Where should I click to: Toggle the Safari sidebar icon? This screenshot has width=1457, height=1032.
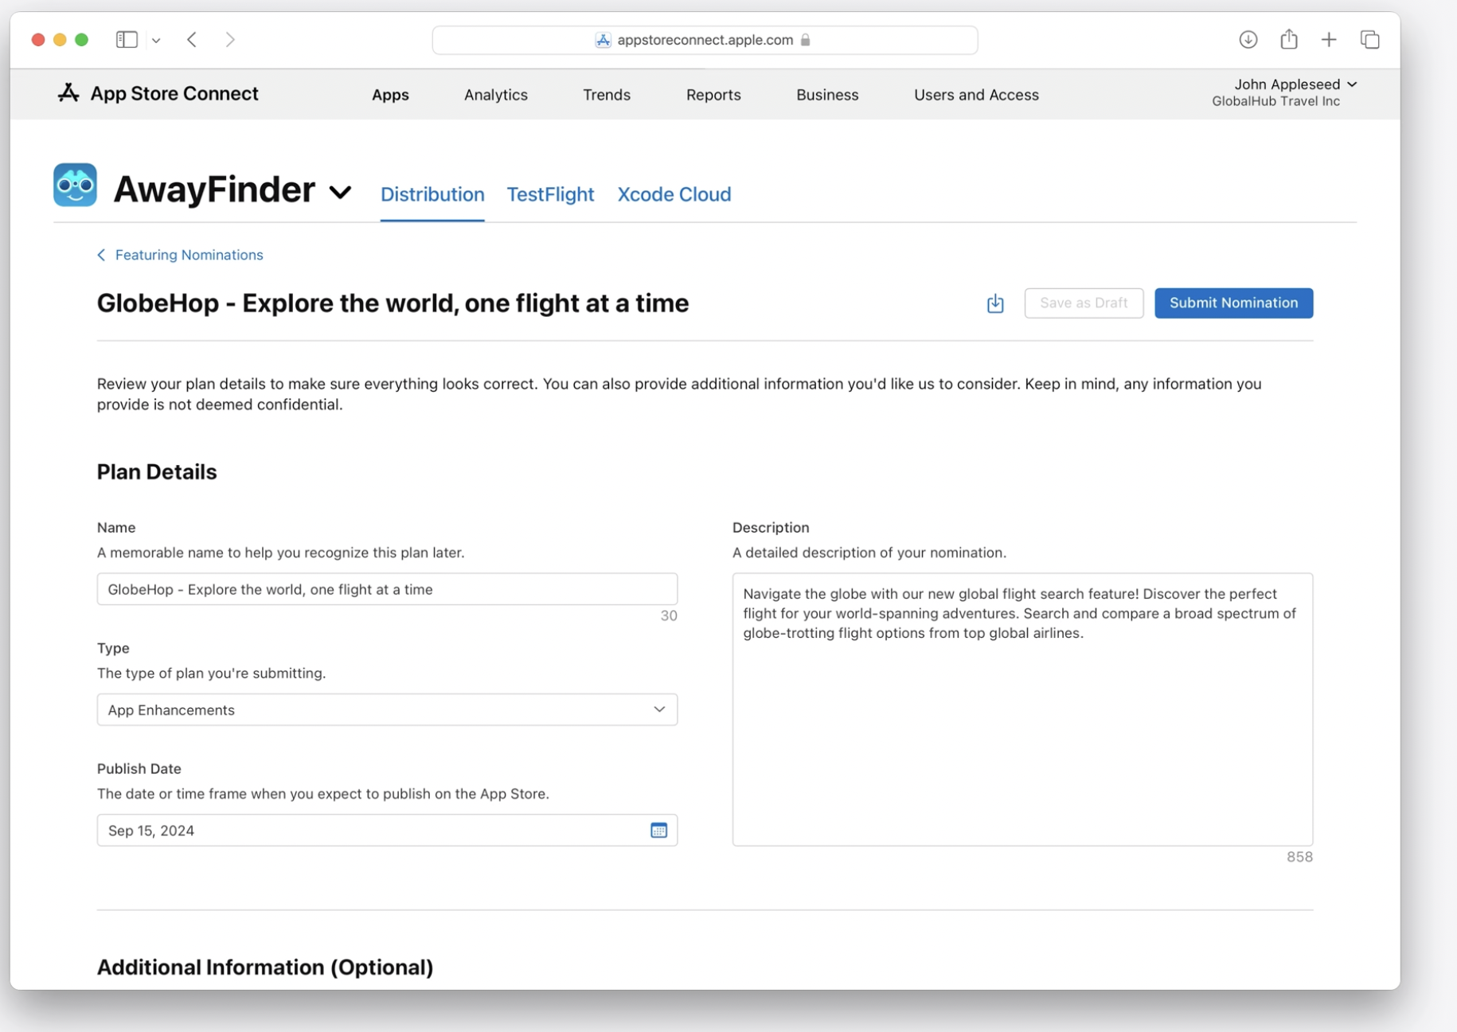(x=127, y=39)
